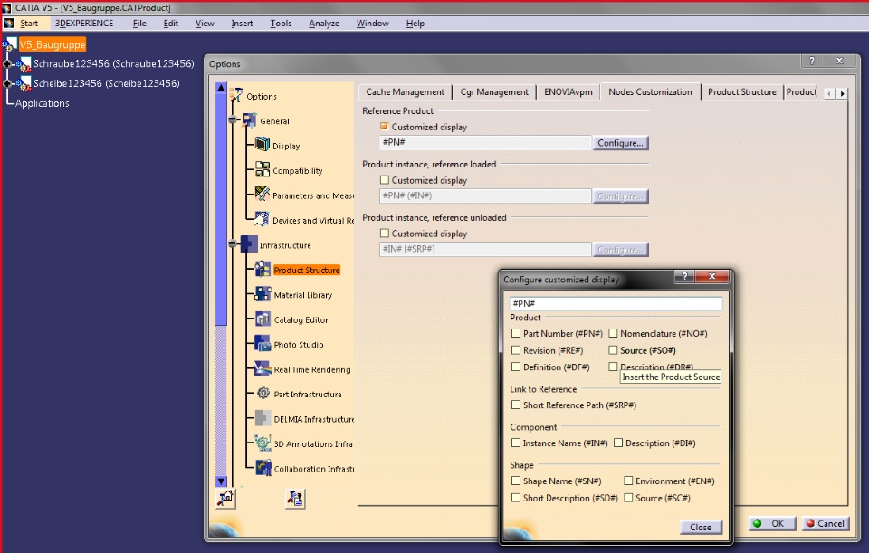869x553 pixels.
Task: Click the #PN# field in Configure dialog
Action: 616,303
